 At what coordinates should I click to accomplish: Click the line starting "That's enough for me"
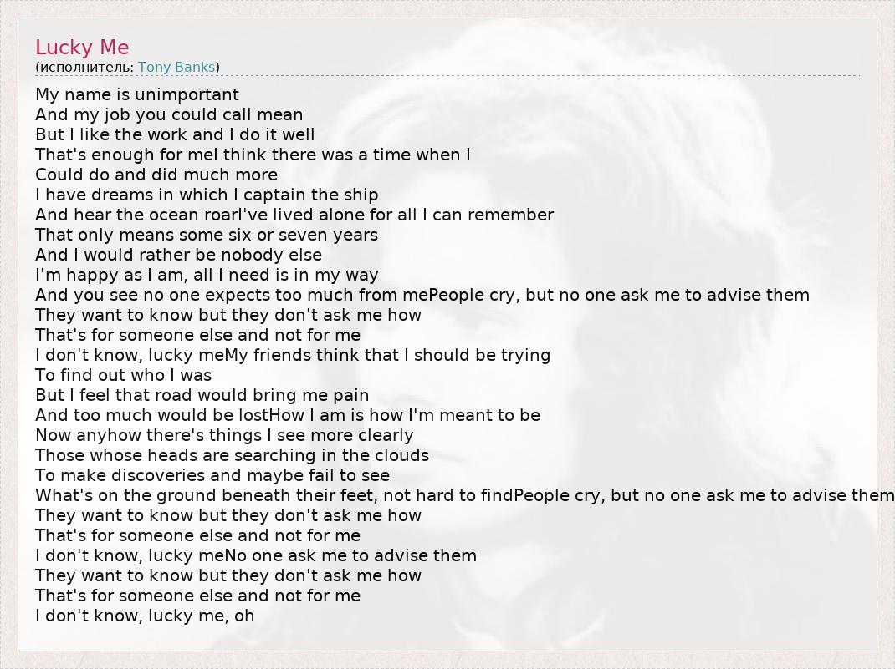(x=253, y=155)
